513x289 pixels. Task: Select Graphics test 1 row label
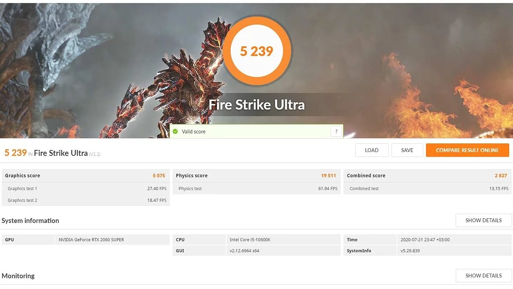pos(22,188)
